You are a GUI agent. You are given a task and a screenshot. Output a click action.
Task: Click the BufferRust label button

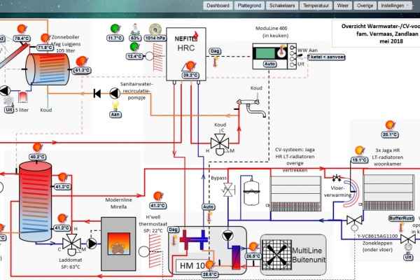click(402, 218)
